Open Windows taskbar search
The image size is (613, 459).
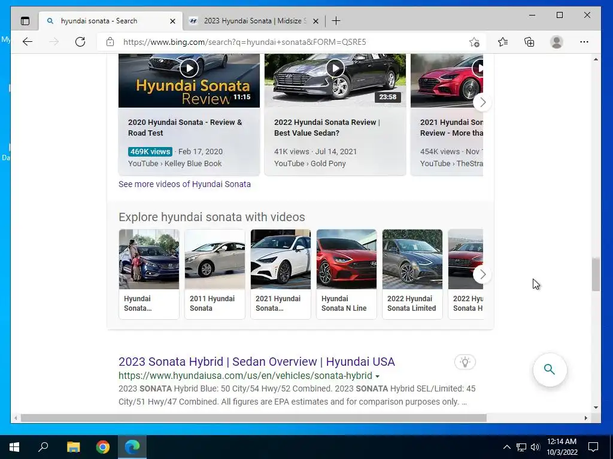pyautogui.click(x=43, y=447)
